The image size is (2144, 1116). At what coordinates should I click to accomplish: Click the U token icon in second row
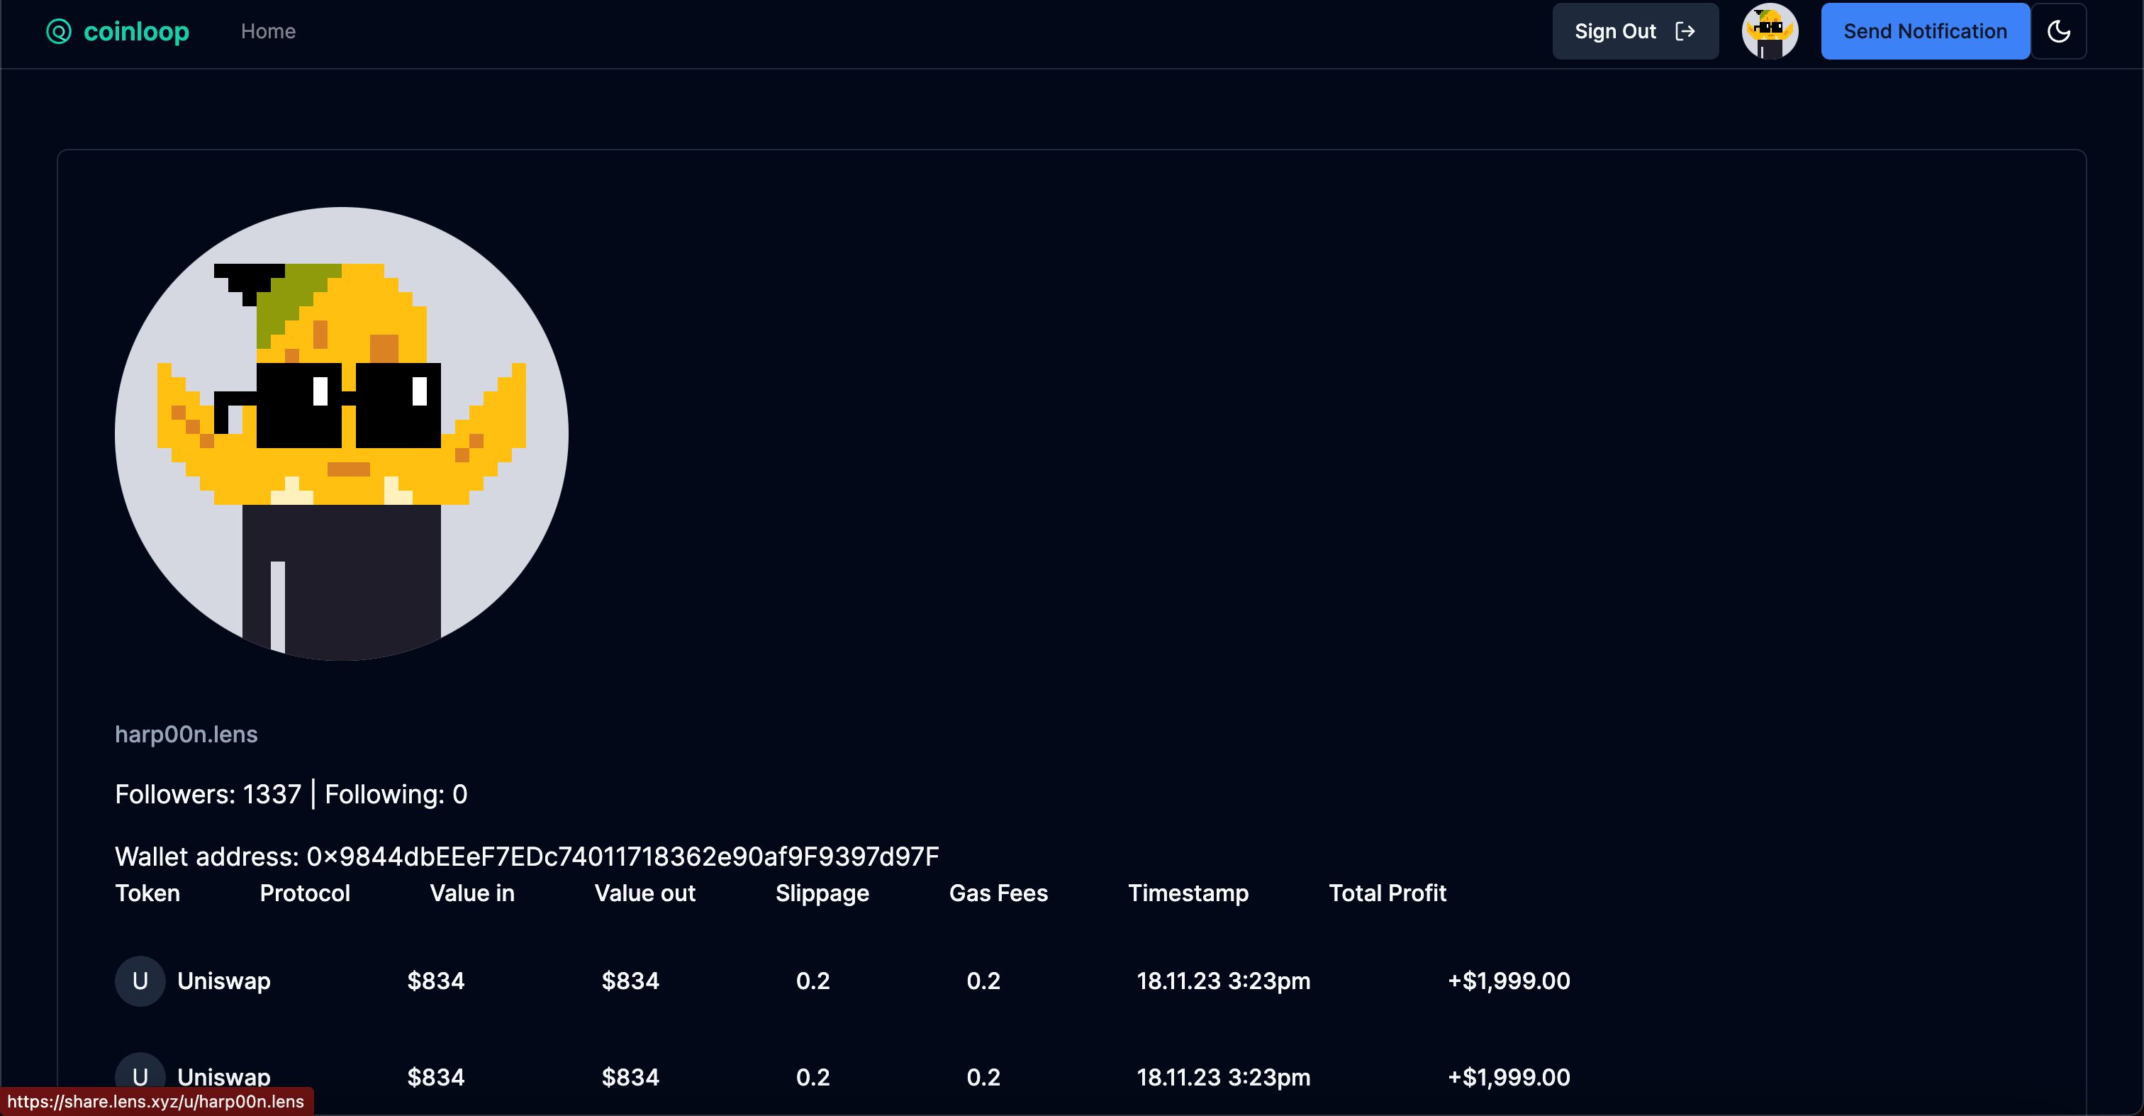tap(140, 1077)
